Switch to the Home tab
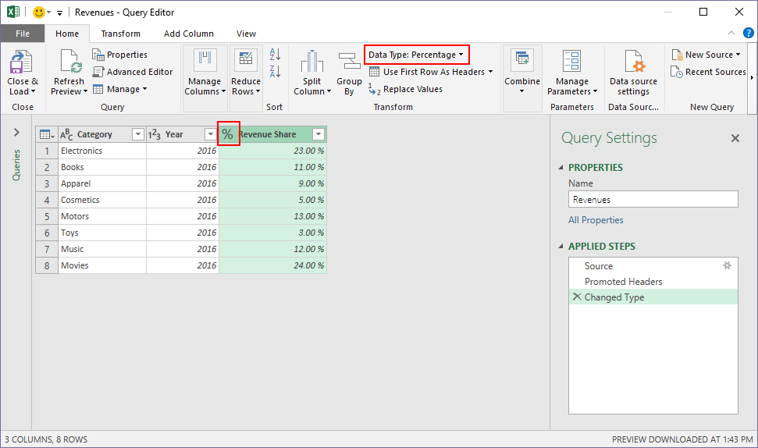This screenshot has height=448, width=758. click(x=66, y=34)
